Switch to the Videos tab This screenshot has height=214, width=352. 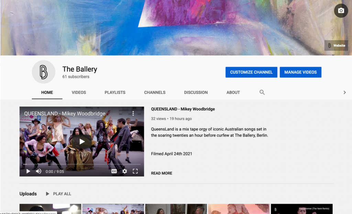click(79, 92)
